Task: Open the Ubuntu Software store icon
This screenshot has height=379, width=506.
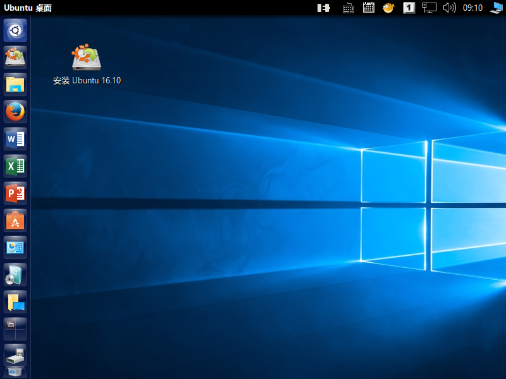Action: (15, 220)
